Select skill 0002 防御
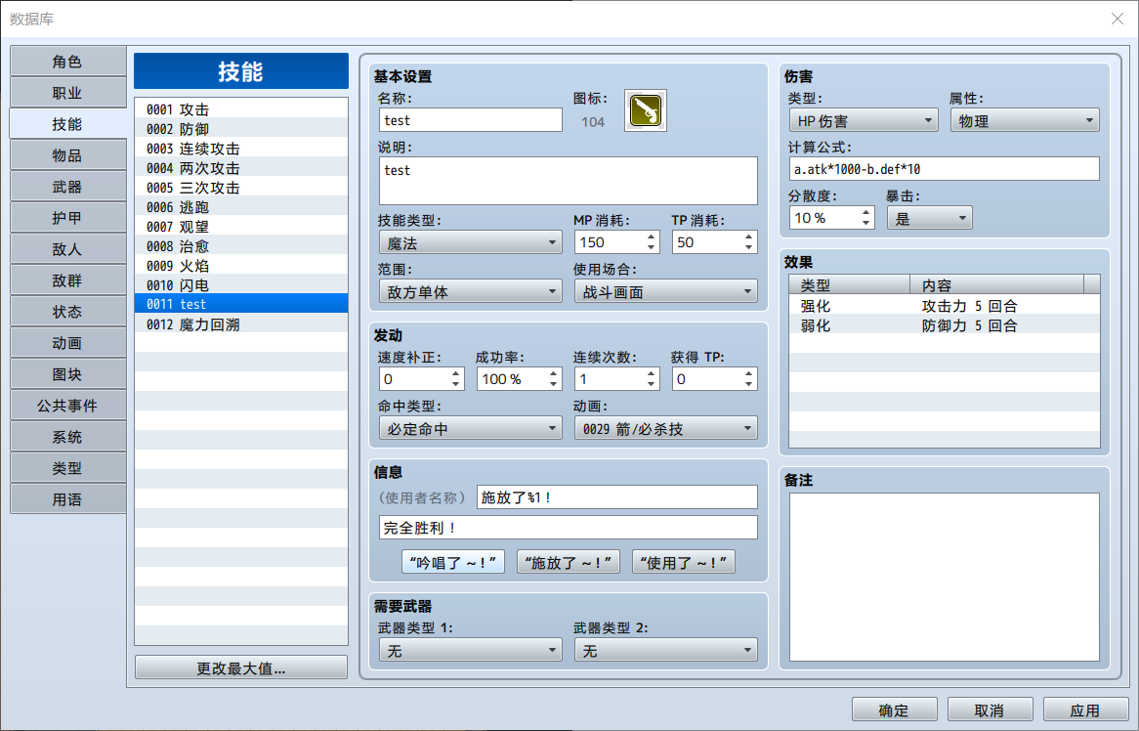This screenshot has width=1139, height=731. pos(241,129)
